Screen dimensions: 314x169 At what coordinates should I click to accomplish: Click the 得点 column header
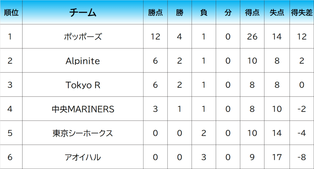click(x=252, y=13)
